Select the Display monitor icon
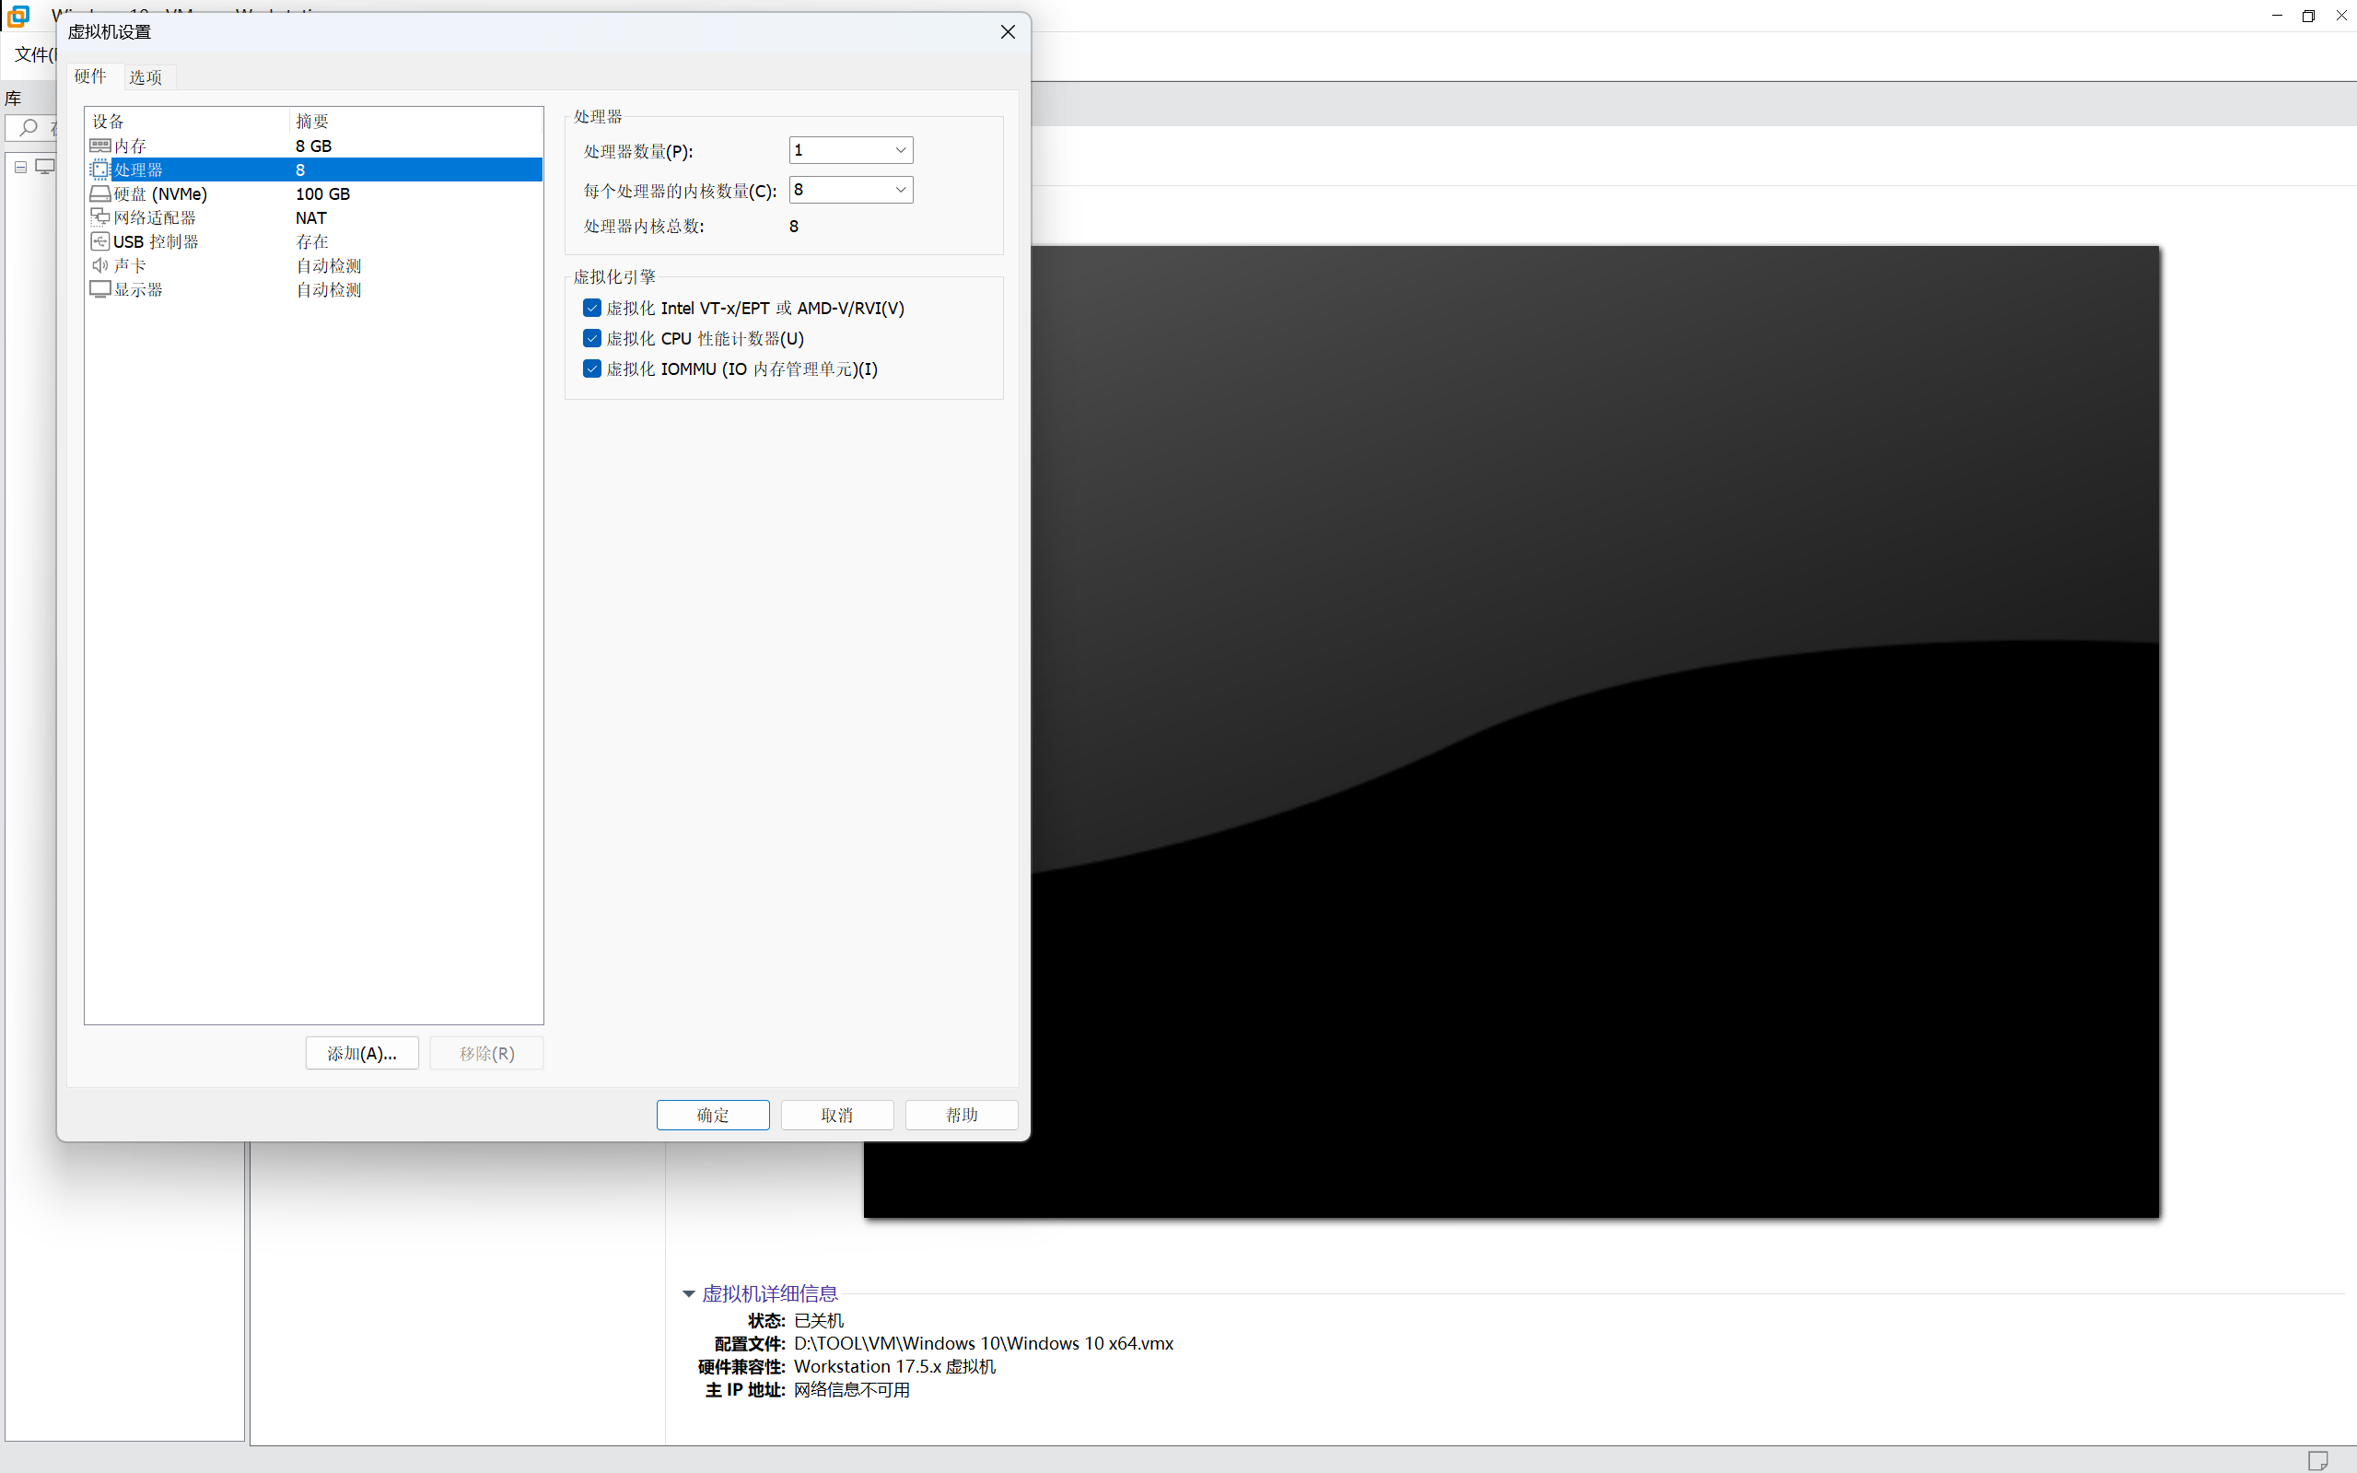 pos(99,289)
